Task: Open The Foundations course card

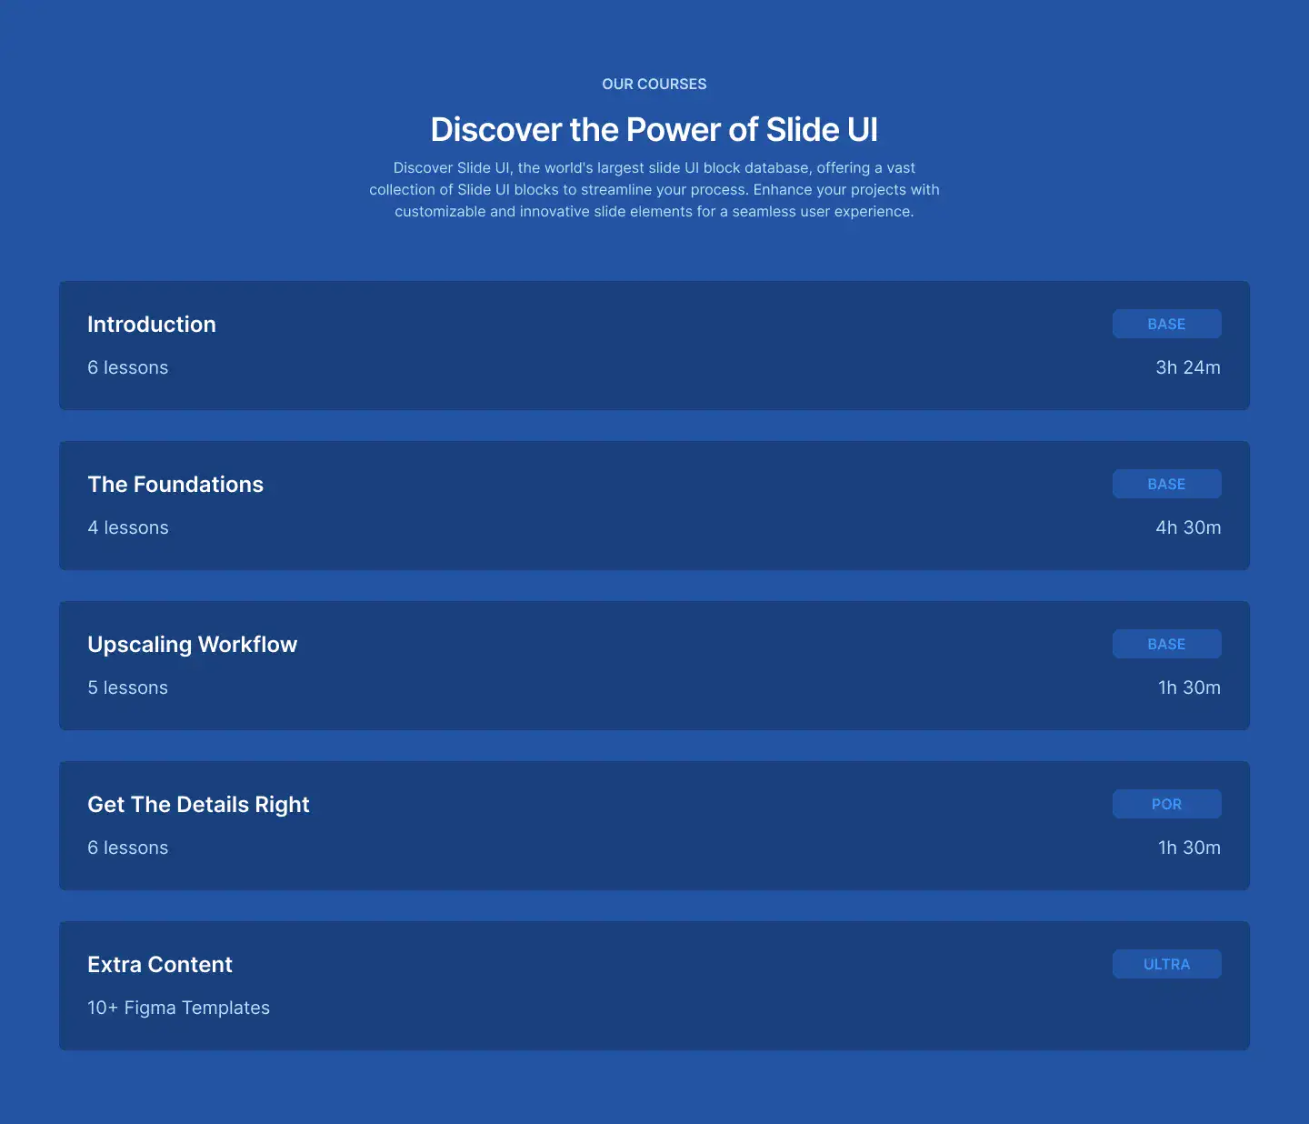Action: [x=654, y=506]
